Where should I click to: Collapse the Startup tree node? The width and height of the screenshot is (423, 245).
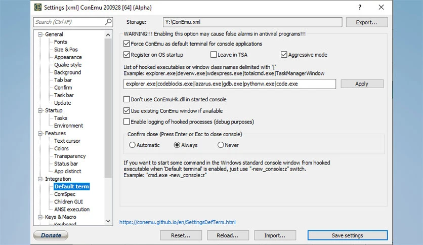tap(40, 110)
